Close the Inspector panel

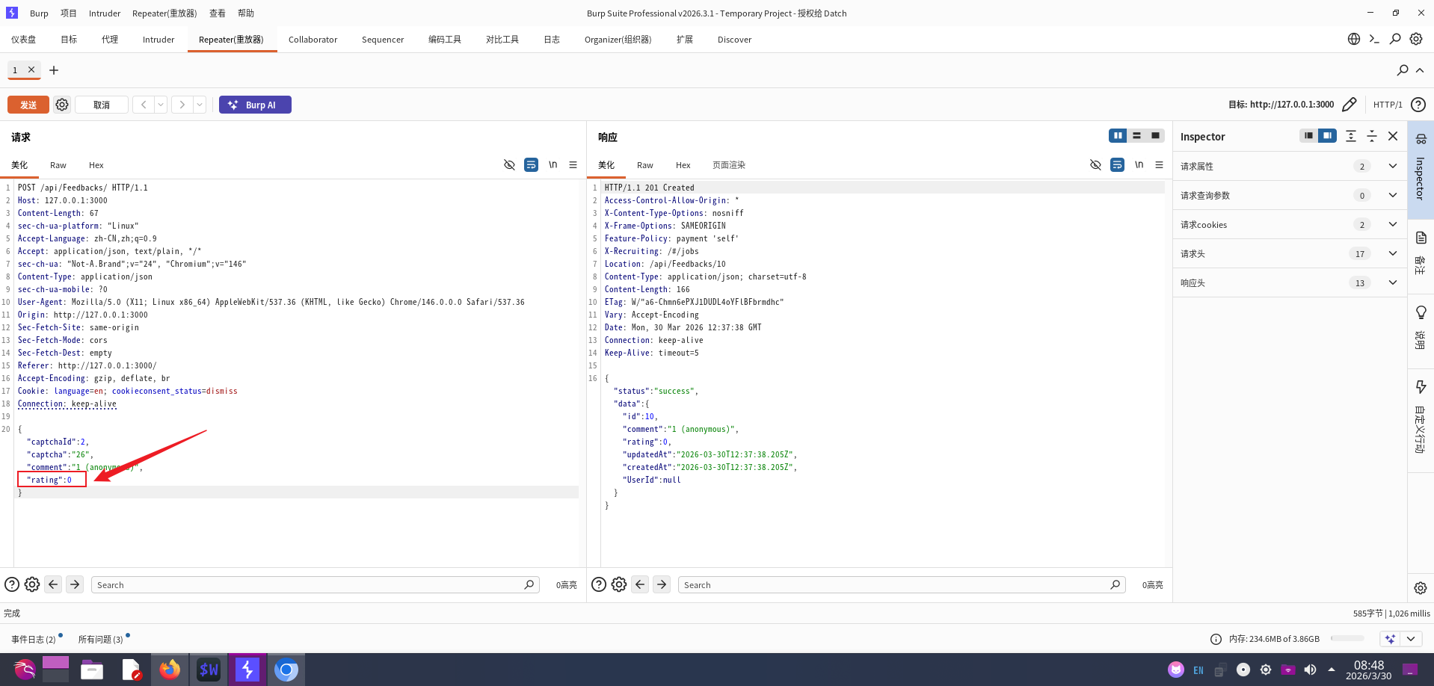click(1393, 136)
